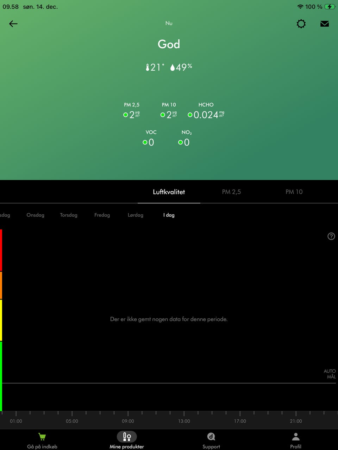Tap the Support chat icon

coord(211,437)
